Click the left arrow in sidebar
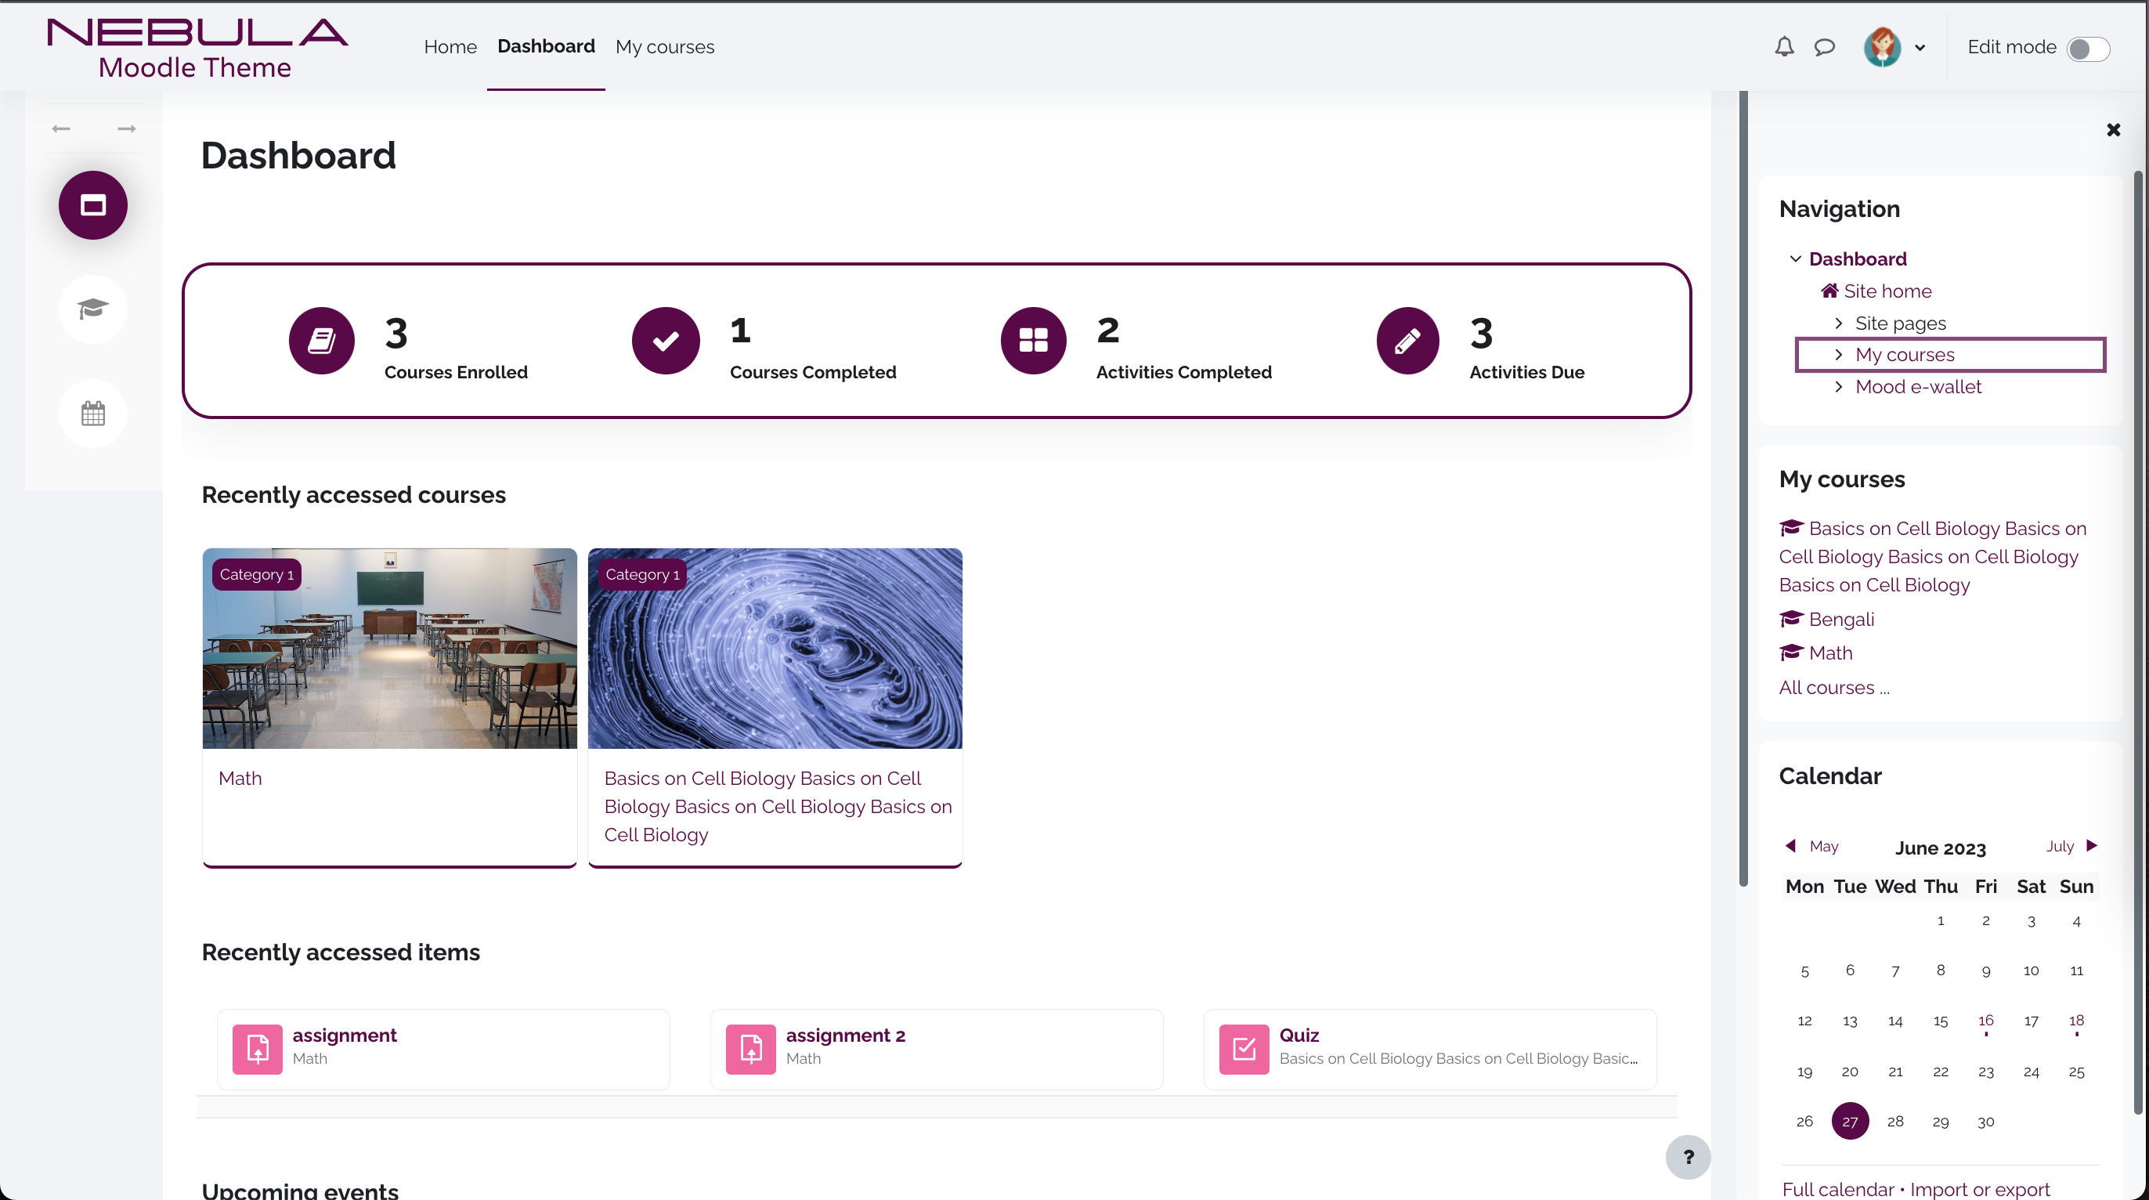The image size is (2149, 1200). coord(61,128)
